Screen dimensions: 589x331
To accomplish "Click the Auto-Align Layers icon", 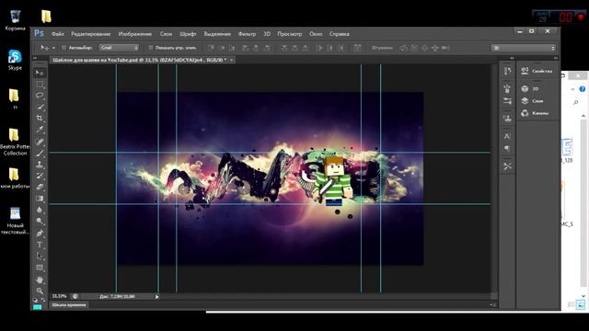I will click(x=357, y=48).
